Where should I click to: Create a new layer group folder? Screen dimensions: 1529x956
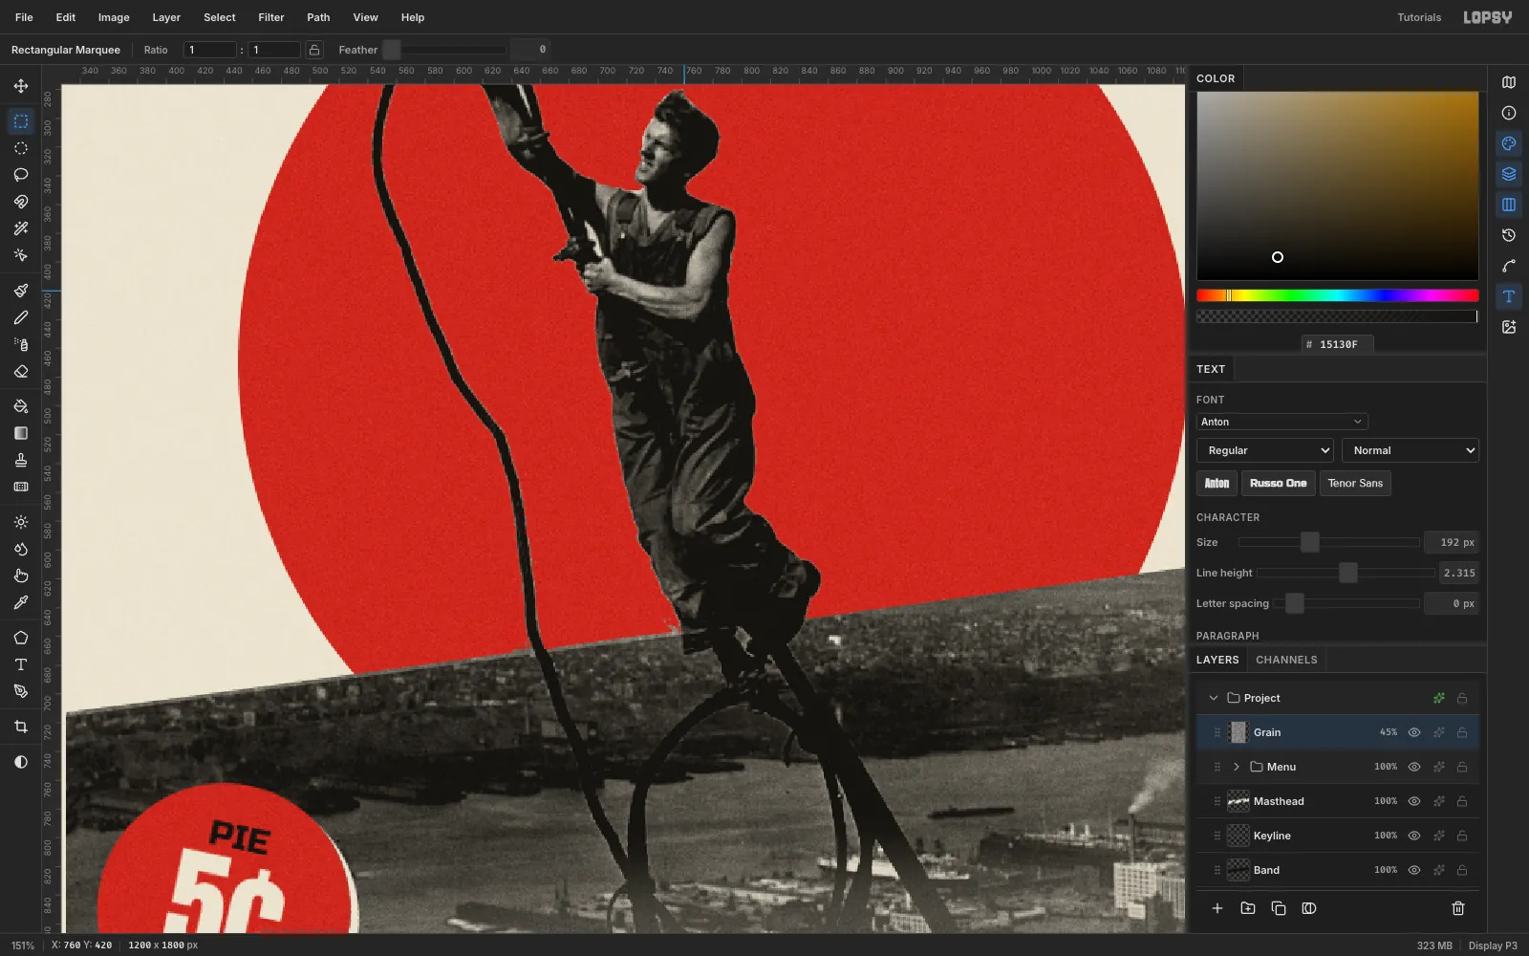point(1248,908)
